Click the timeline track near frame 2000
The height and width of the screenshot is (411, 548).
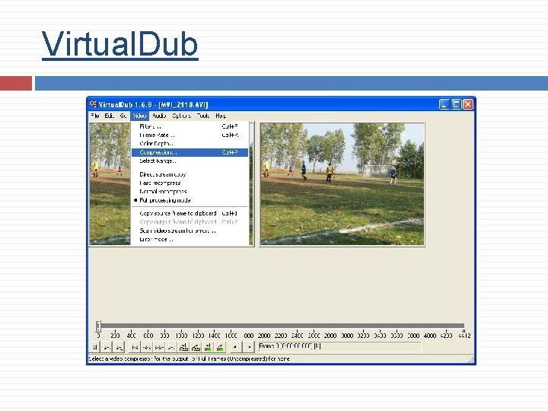264,326
